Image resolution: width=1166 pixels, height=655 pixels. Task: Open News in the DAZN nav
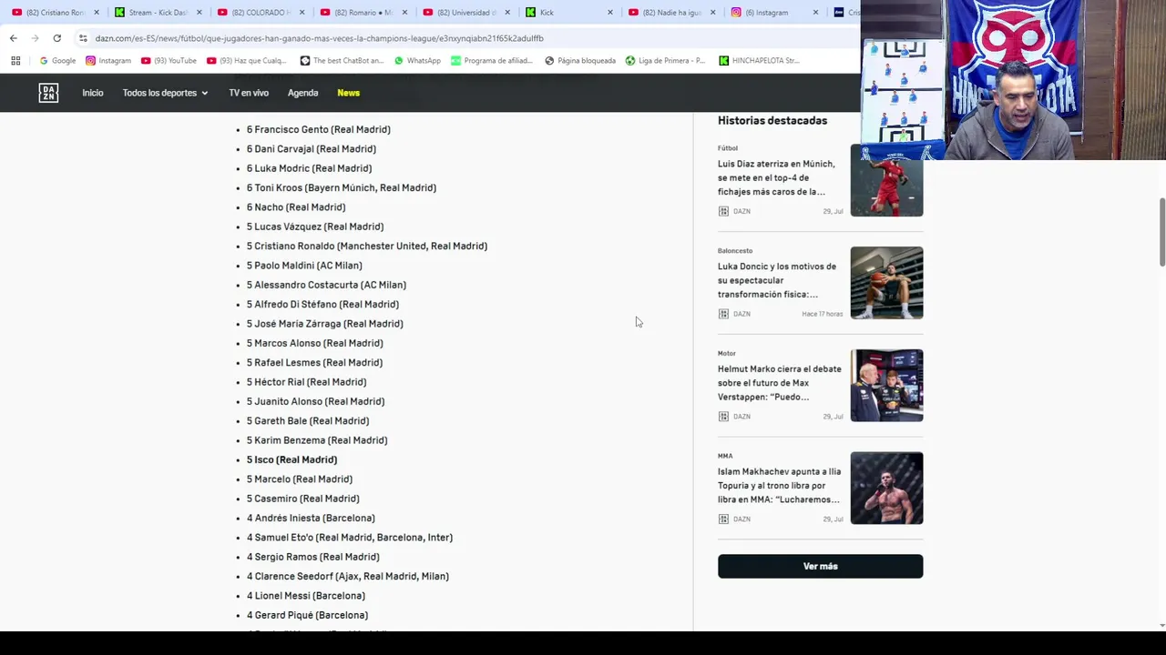click(x=348, y=93)
